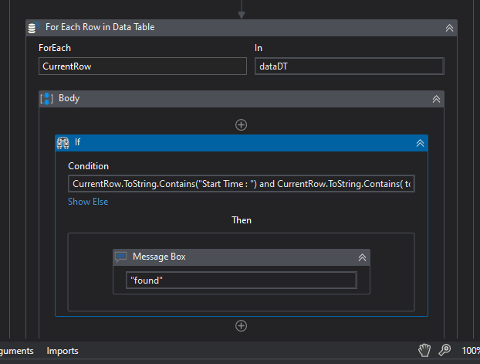Edit the If Condition expression field
The image size is (480, 364).
click(x=241, y=184)
